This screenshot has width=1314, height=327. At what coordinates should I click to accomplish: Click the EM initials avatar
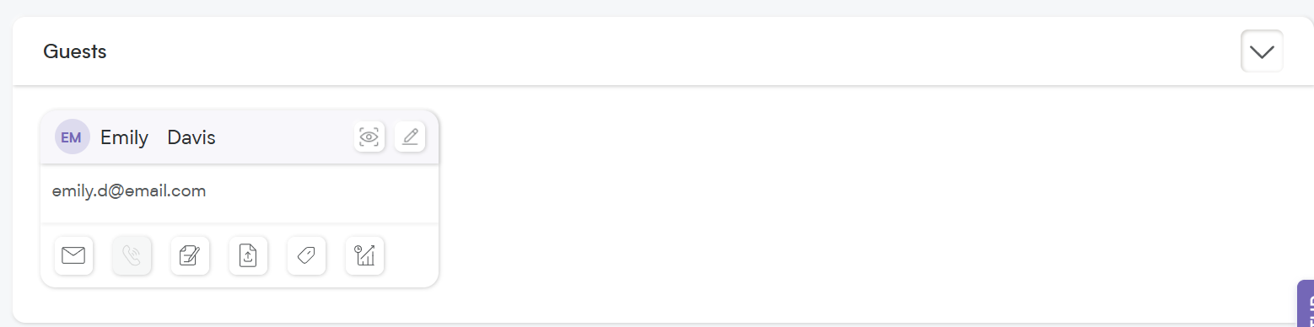coord(72,137)
